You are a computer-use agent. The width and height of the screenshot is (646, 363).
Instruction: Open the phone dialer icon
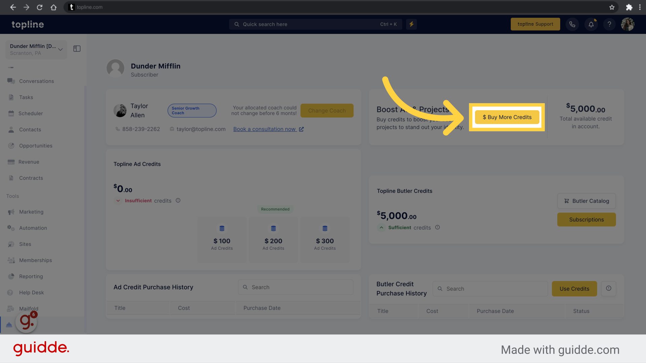click(572, 24)
